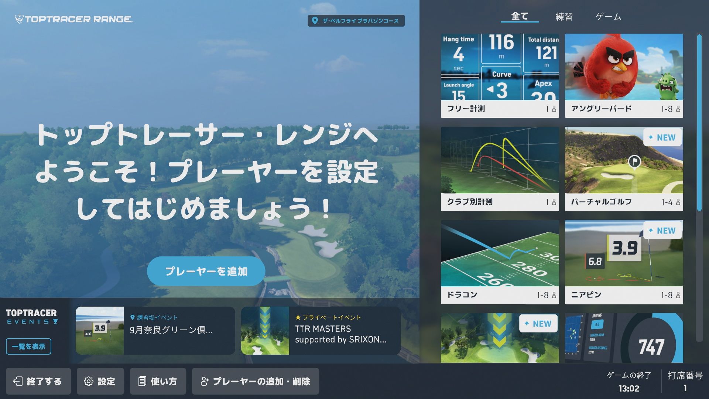This screenshot has height=399, width=709.
Task: Open the ドラコン long drive tile
Action: click(x=500, y=262)
